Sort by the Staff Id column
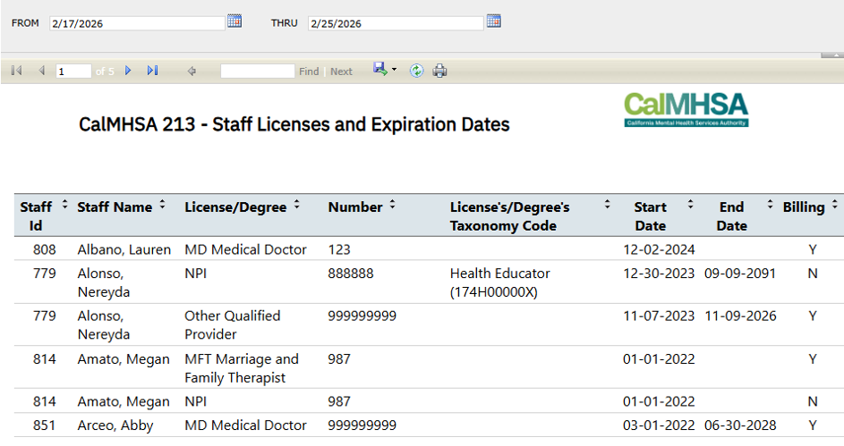The width and height of the screenshot is (844, 446). click(64, 206)
